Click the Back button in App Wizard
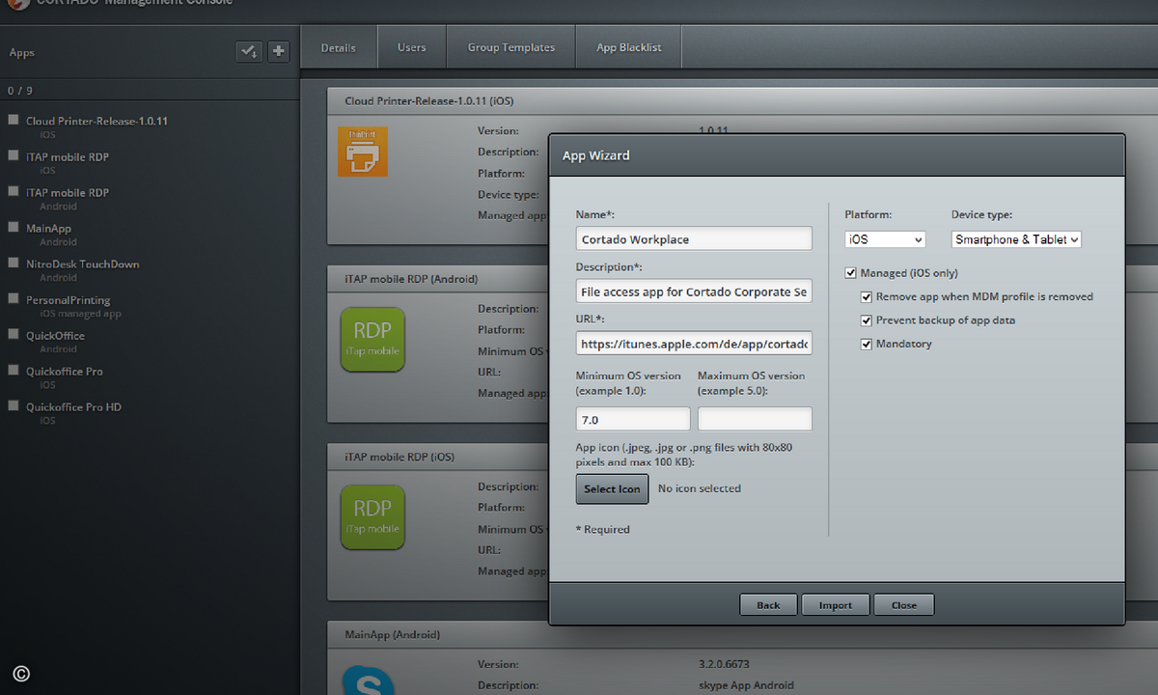 (768, 605)
